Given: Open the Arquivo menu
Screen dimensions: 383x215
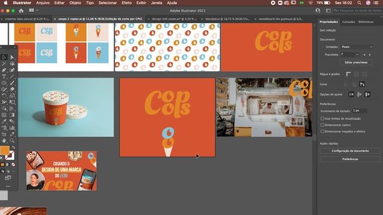Looking at the screenshot, I should (x=42, y=3).
